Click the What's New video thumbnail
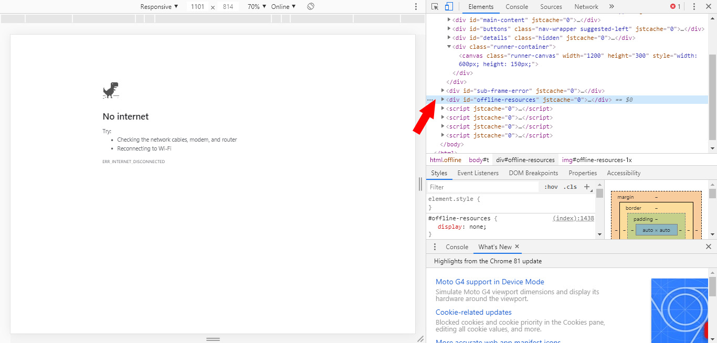The image size is (717, 343). (x=680, y=310)
